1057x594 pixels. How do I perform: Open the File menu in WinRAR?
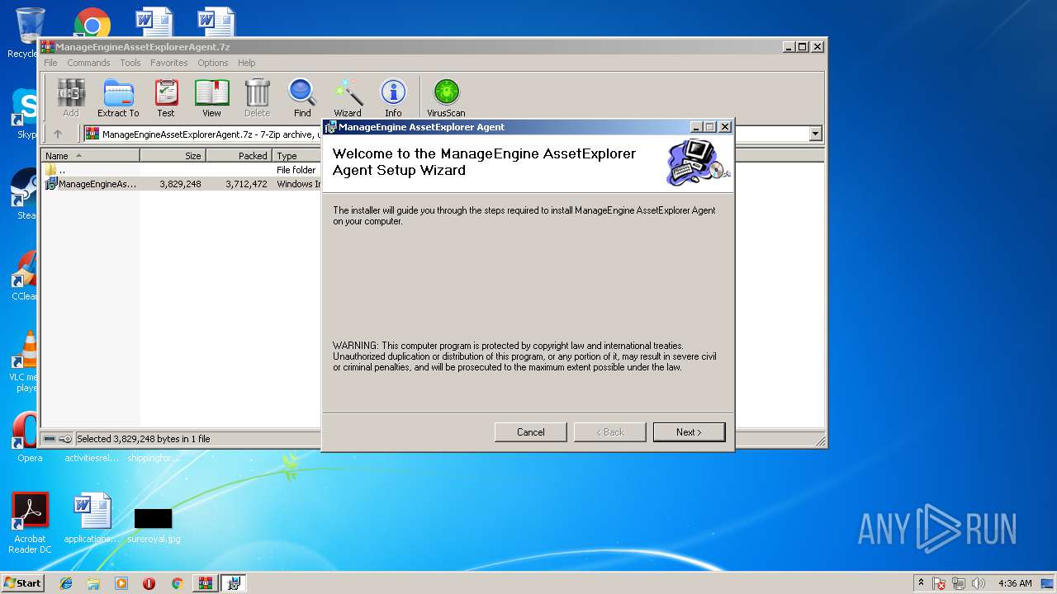point(50,63)
